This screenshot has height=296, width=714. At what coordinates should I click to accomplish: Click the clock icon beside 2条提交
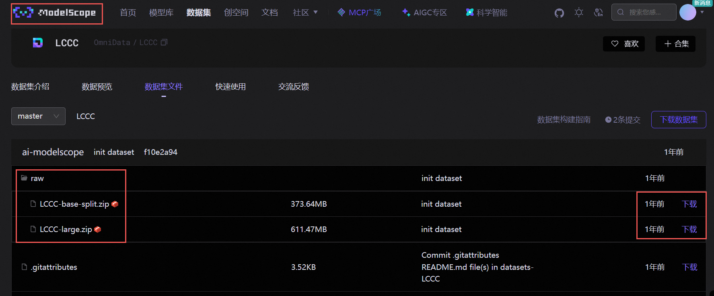coord(608,119)
